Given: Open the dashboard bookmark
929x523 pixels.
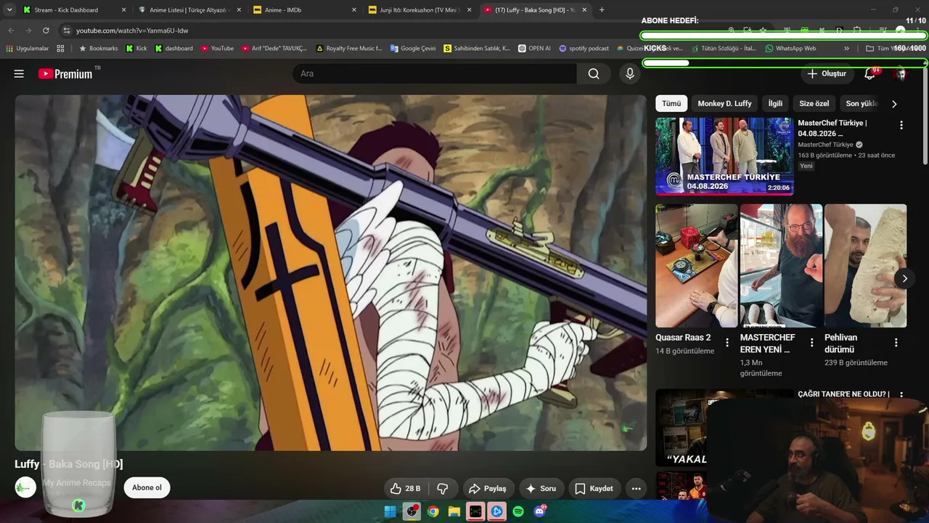Looking at the screenshot, I should (x=173, y=49).
